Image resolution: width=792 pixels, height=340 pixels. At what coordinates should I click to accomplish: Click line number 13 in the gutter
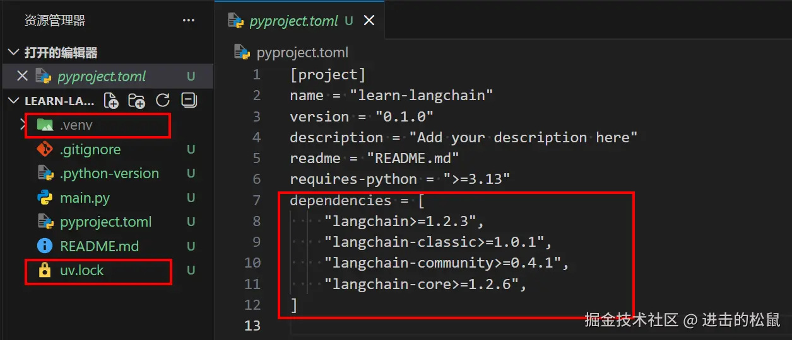coord(252,326)
